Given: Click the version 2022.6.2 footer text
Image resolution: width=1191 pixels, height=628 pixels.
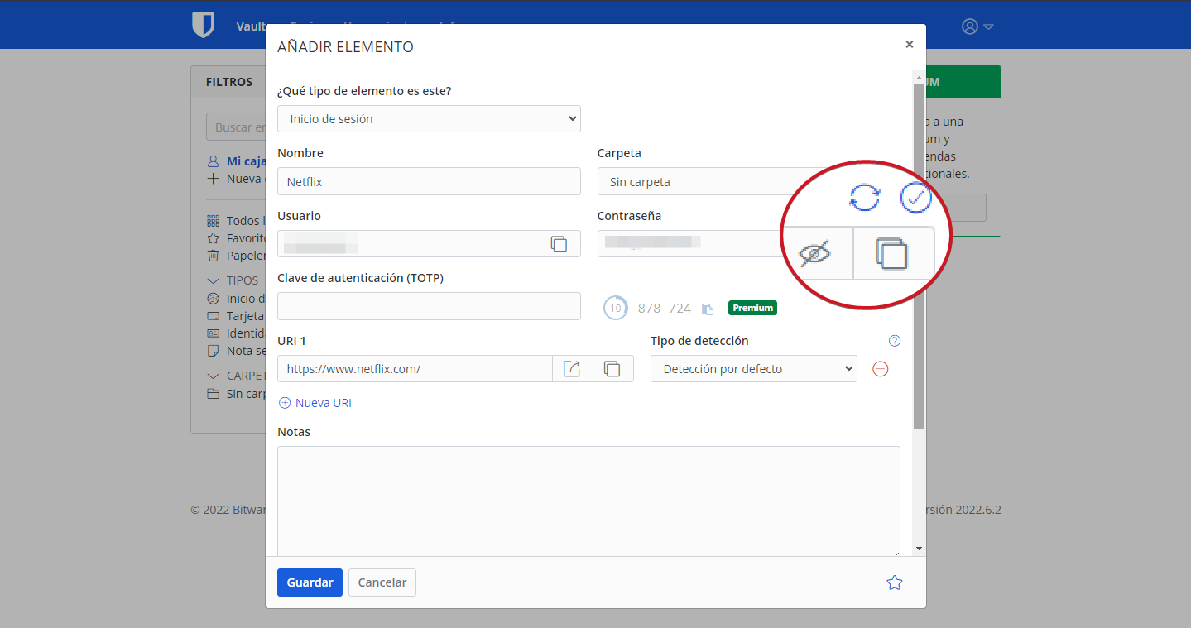Looking at the screenshot, I should [963, 510].
